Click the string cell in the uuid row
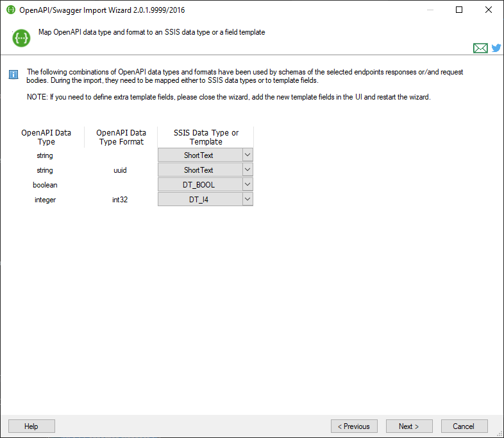 (x=45, y=170)
